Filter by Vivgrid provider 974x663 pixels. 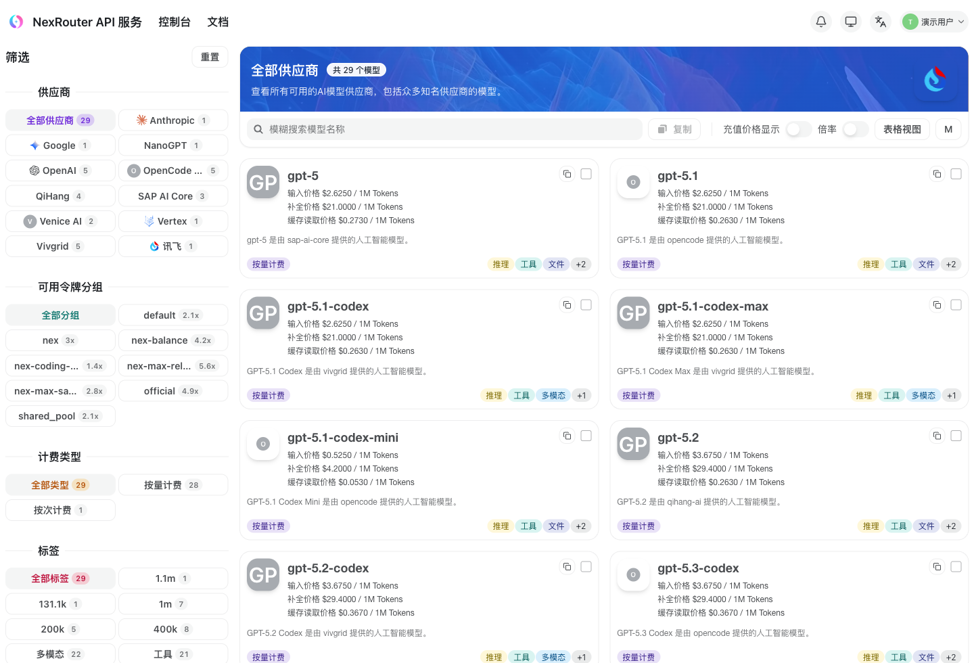point(60,246)
